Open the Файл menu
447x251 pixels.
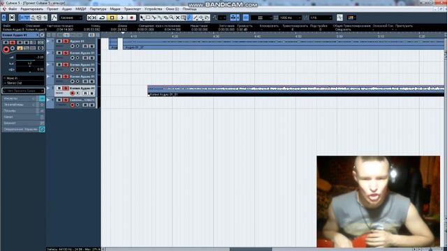(x=13, y=9)
